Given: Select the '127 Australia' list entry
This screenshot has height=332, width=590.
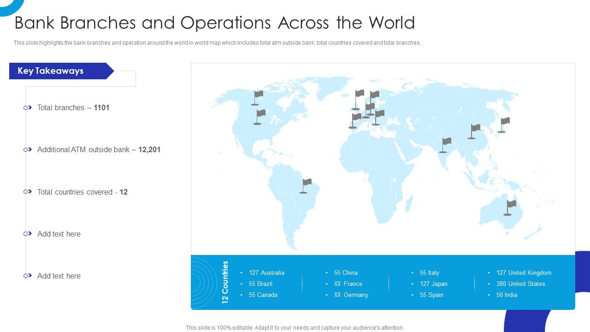Looking at the screenshot, I should point(266,273).
